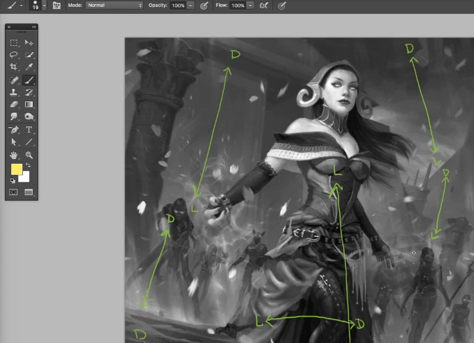Select the Line tool
474x343 pixels.
pyautogui.click(x=29, y=142)
